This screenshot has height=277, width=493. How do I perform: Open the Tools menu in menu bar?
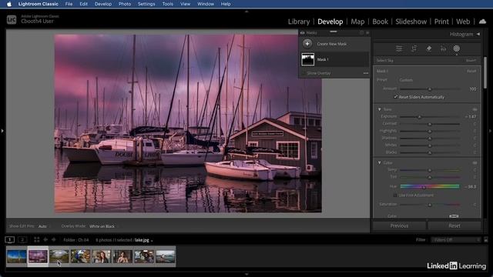click(168, 4)
